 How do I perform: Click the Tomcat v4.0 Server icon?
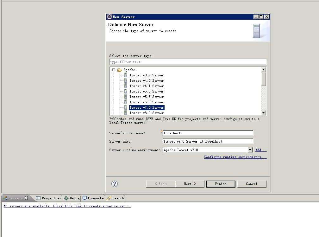tap(126, 80)
